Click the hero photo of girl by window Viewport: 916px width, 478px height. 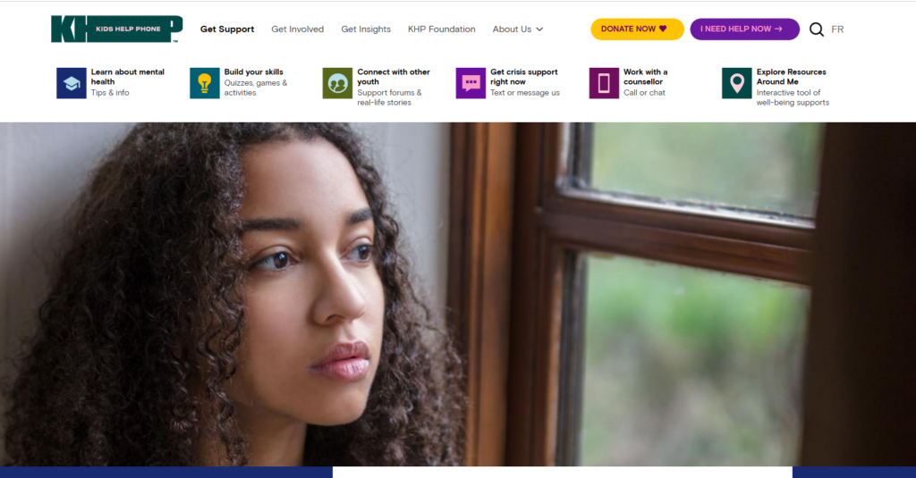(x=458, y=294)
